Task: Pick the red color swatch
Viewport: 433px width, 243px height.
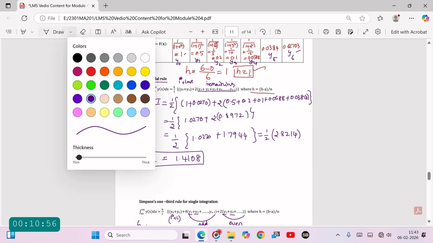Action: pos(91,71)
